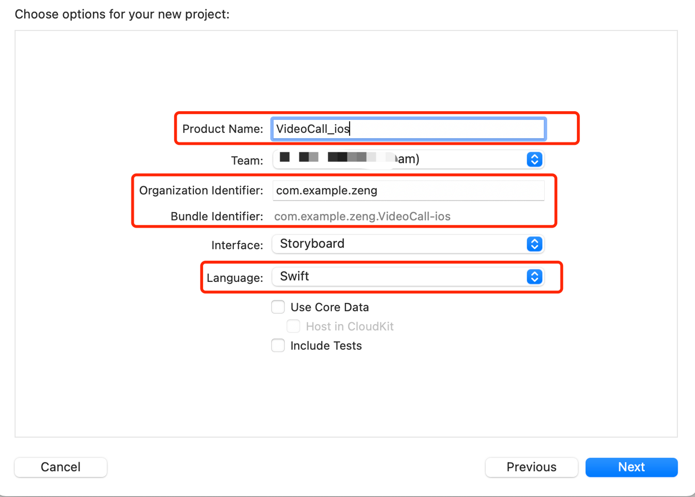Click the Organization Identifier label
The image size is (695, 497).
[201, 190]
